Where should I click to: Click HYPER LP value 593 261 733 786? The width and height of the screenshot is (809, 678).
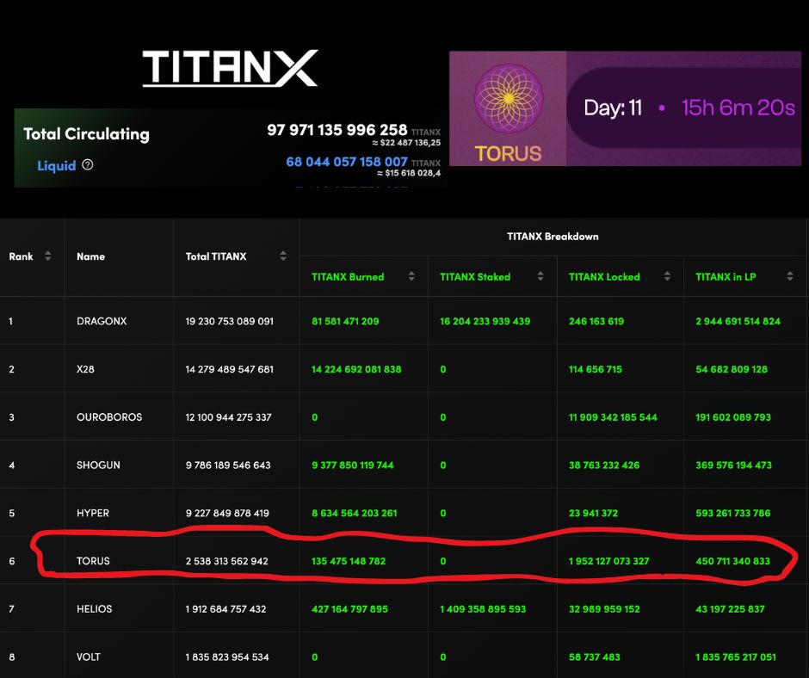click(x=733, y=513)
